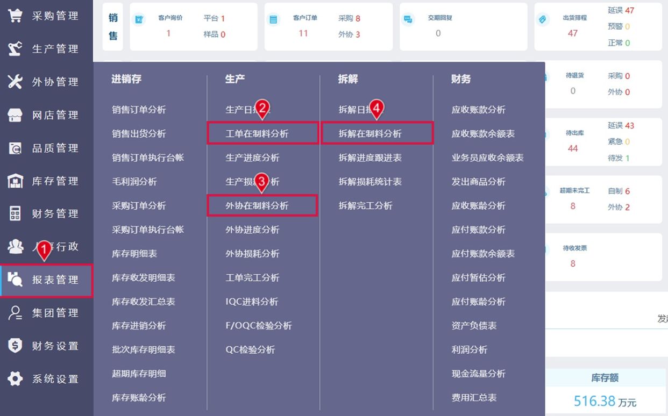Click the 库存额 516.38 万元 figure
The width and height of the screenshot is (668, 416).
(x=605, y=401)
